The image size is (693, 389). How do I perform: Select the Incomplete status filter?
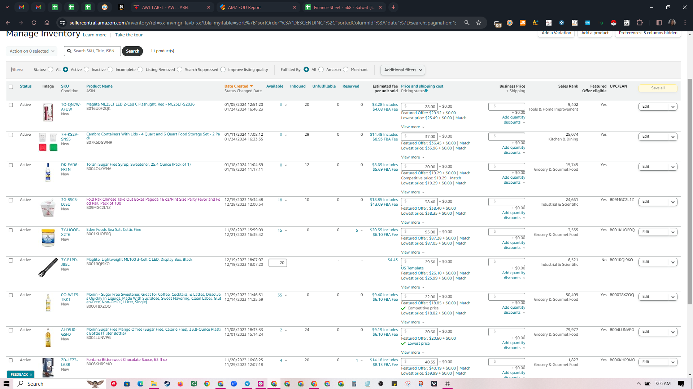110,70
